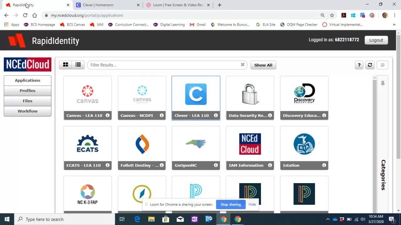Viewport: 401px width, 225px height.
Task: Open the Gmail bookmark
Action: click(198, 25)
